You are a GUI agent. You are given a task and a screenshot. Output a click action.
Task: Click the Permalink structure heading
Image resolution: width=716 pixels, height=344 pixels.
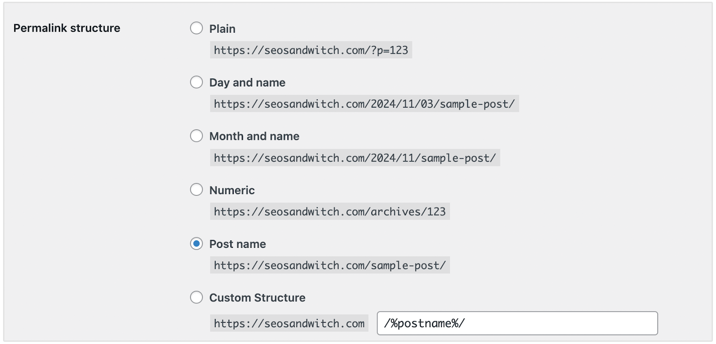[67, 28]
